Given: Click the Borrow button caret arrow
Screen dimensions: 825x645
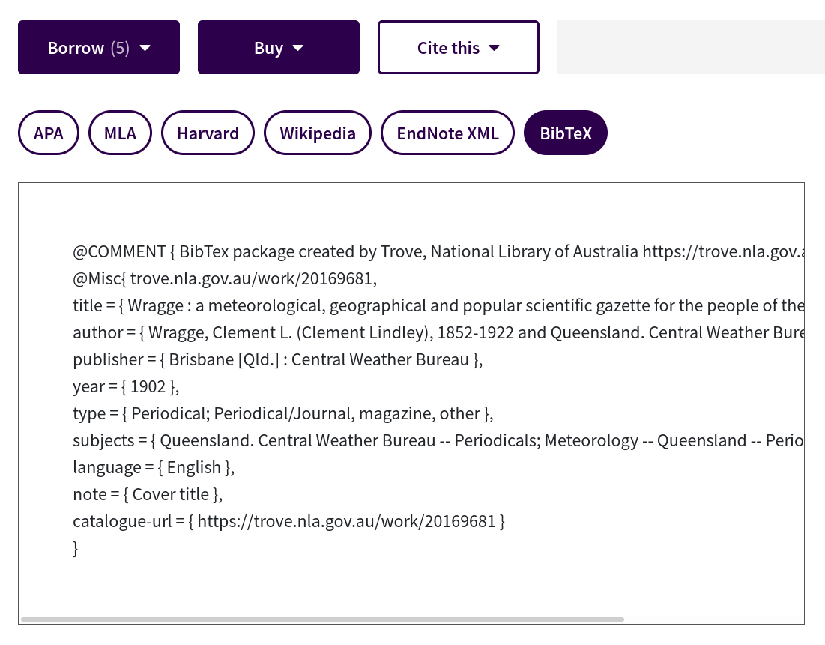Looking at the screenshot, I should pyautogui.click(x=145, y=48).
